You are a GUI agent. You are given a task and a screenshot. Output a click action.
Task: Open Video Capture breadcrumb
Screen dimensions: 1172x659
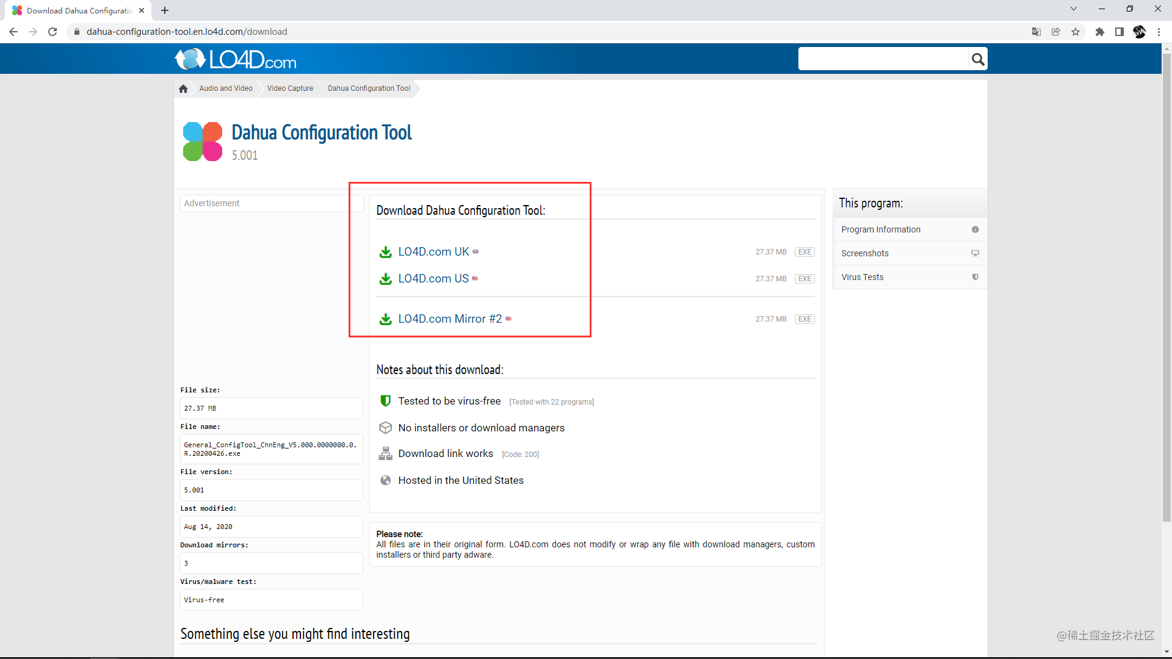pos(290,88)
